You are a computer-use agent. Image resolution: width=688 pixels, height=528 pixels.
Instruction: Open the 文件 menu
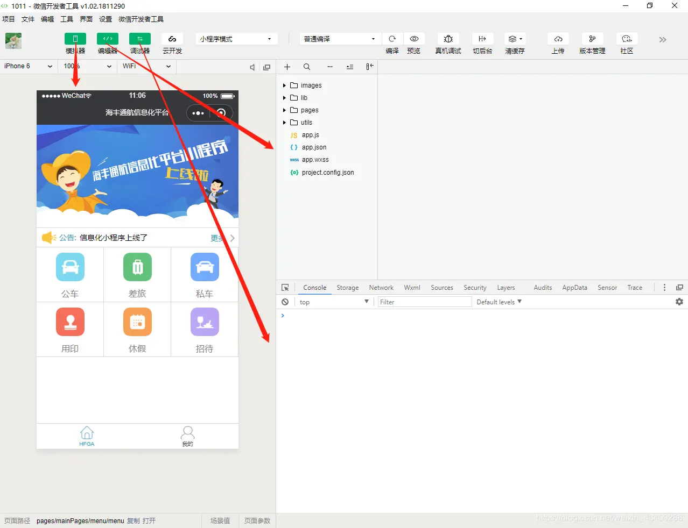[x=28, y=19]
